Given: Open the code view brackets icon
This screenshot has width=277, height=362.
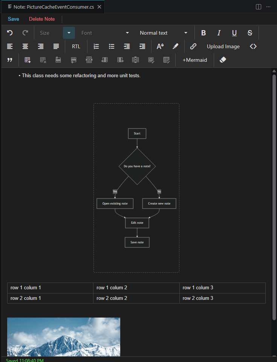Looking at the screenshot, I should pyautogui.click(x=253, y=46).
